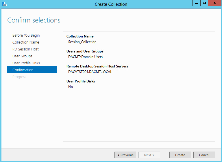Screen dimensions: 222x162
Task: Click the Server Manager icon in title bar
Action: click(x=4, y=4)
